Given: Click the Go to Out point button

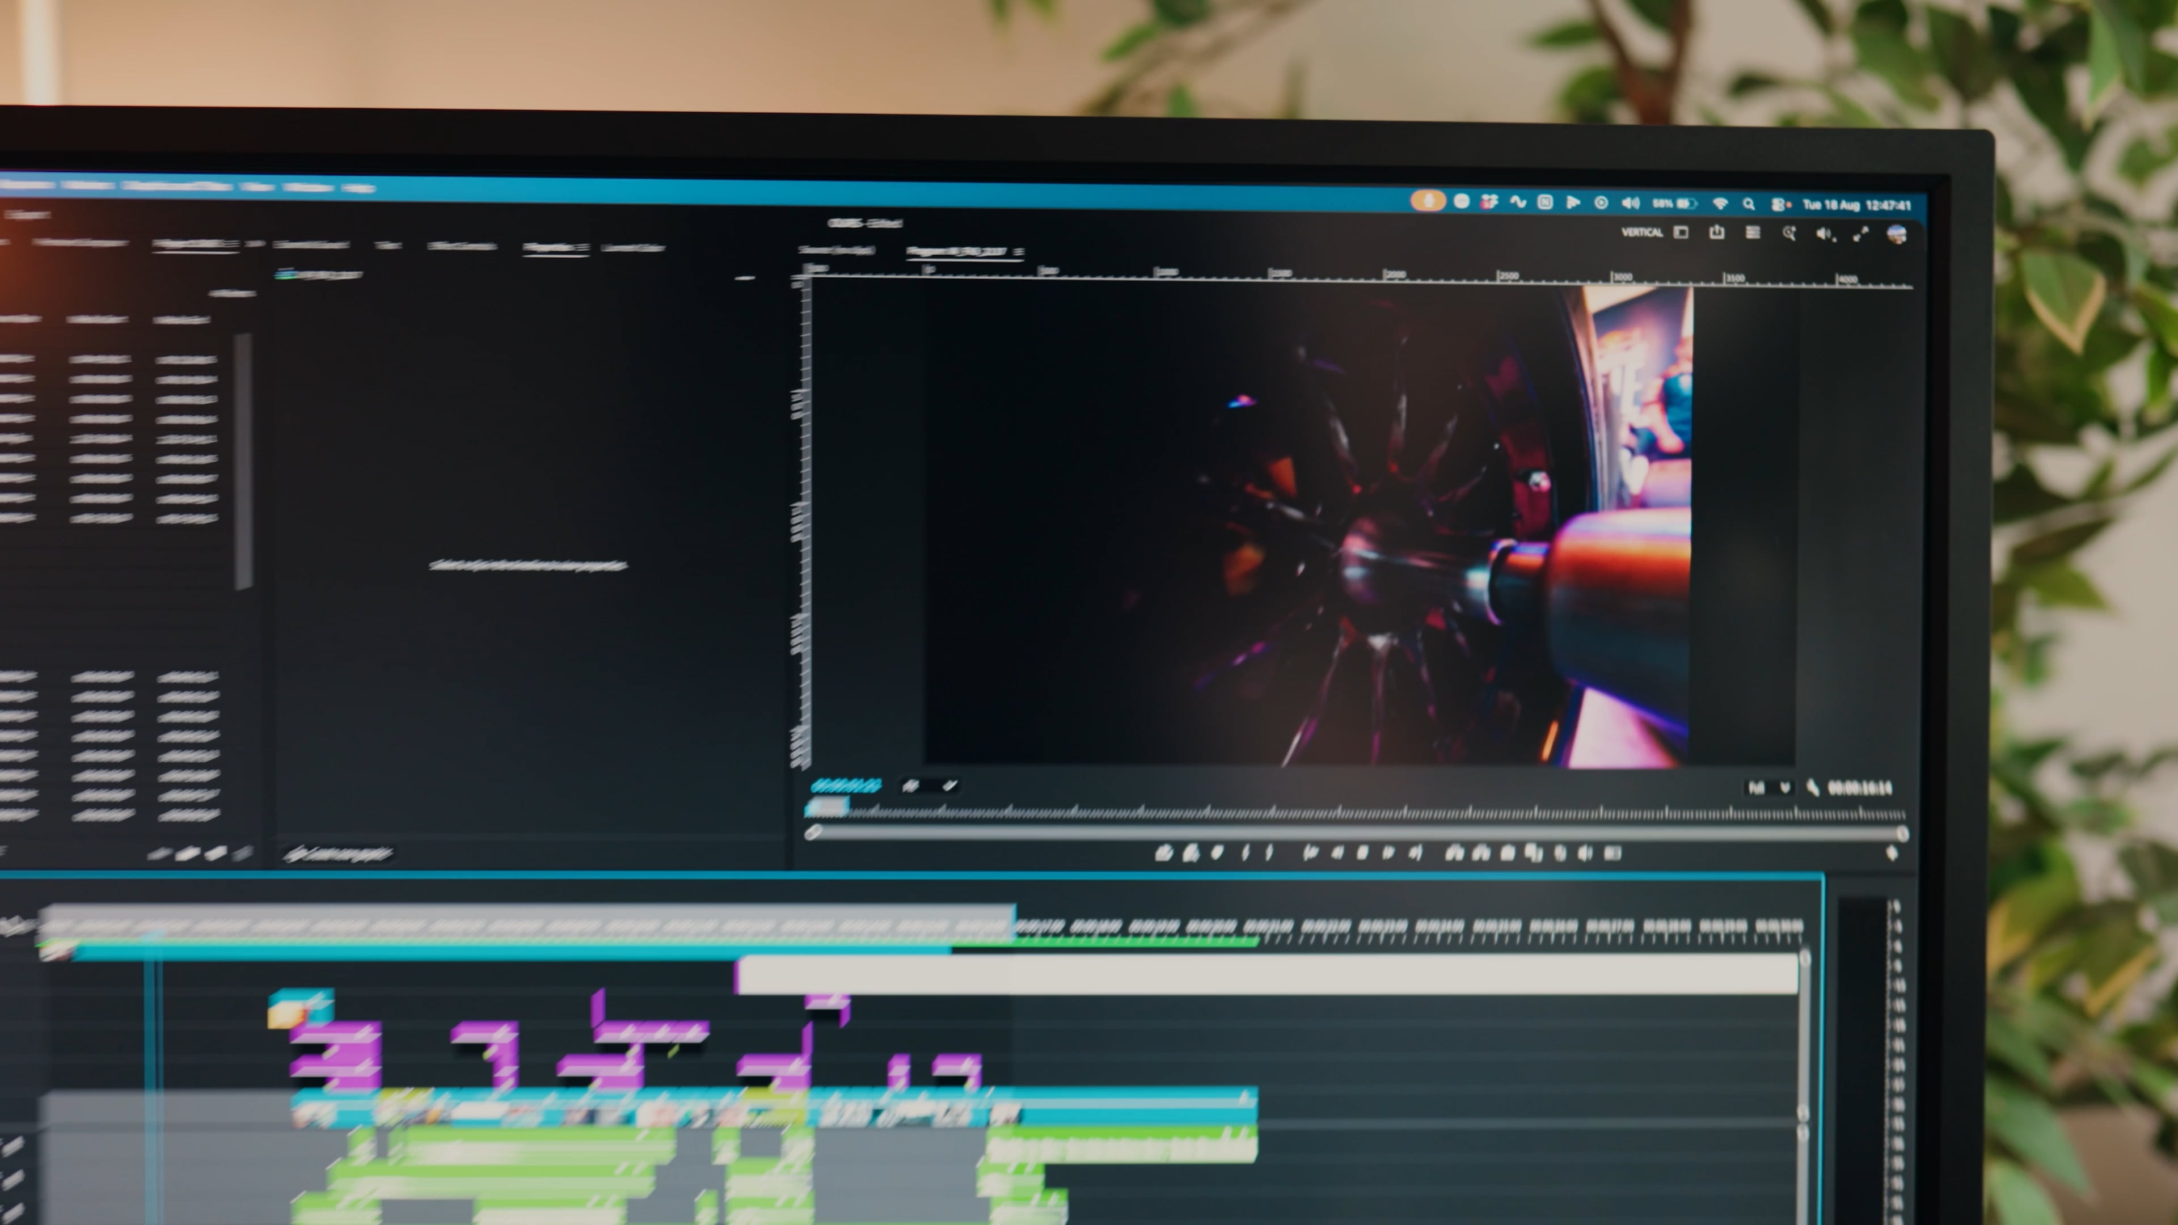Looking at the screenshot, I should (1416, 853).
